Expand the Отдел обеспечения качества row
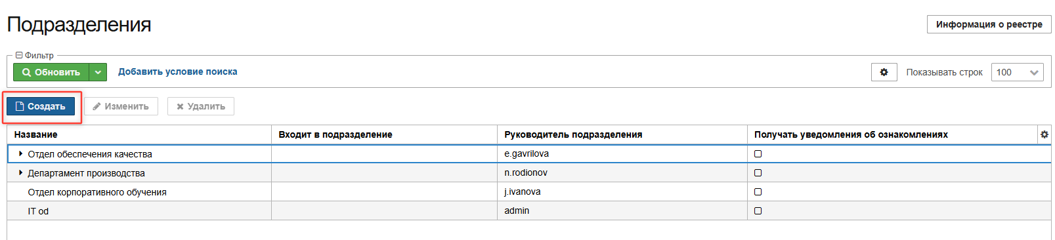 point(21,153)
